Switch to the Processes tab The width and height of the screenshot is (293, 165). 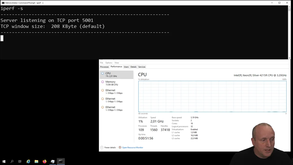click(104, 67)
